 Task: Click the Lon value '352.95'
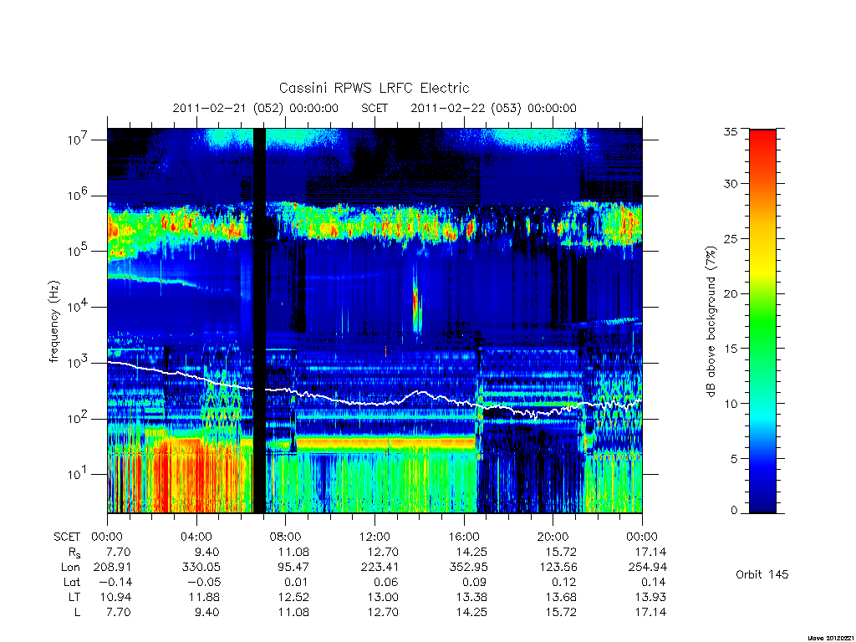click(x=468, y=568)
